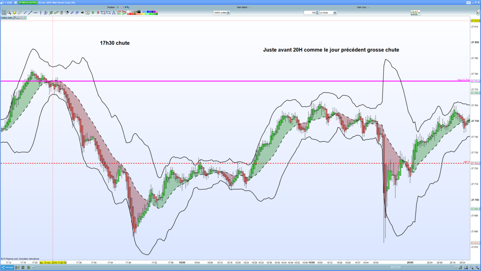The image size is (481, 271).
Task: Pick the segment line drawing tool
Action: [25, 13]
